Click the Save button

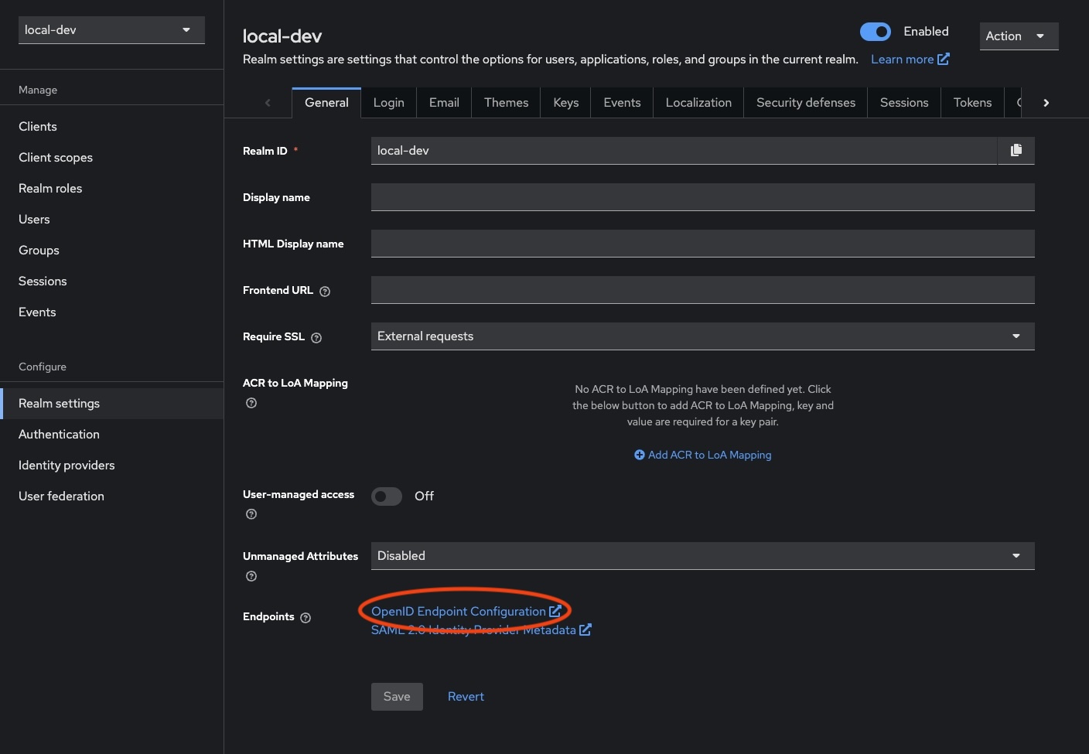pos(397,696)
